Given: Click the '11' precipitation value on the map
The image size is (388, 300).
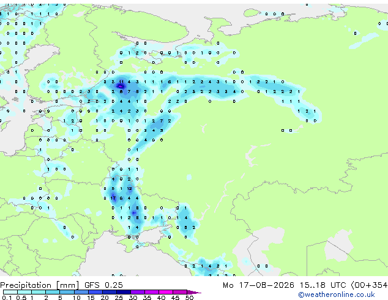Looking at the screenshot, I should (x=121, y=81).
